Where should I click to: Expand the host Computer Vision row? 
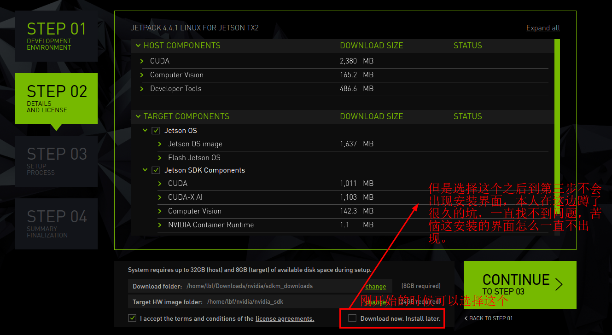tap(142, 75)
